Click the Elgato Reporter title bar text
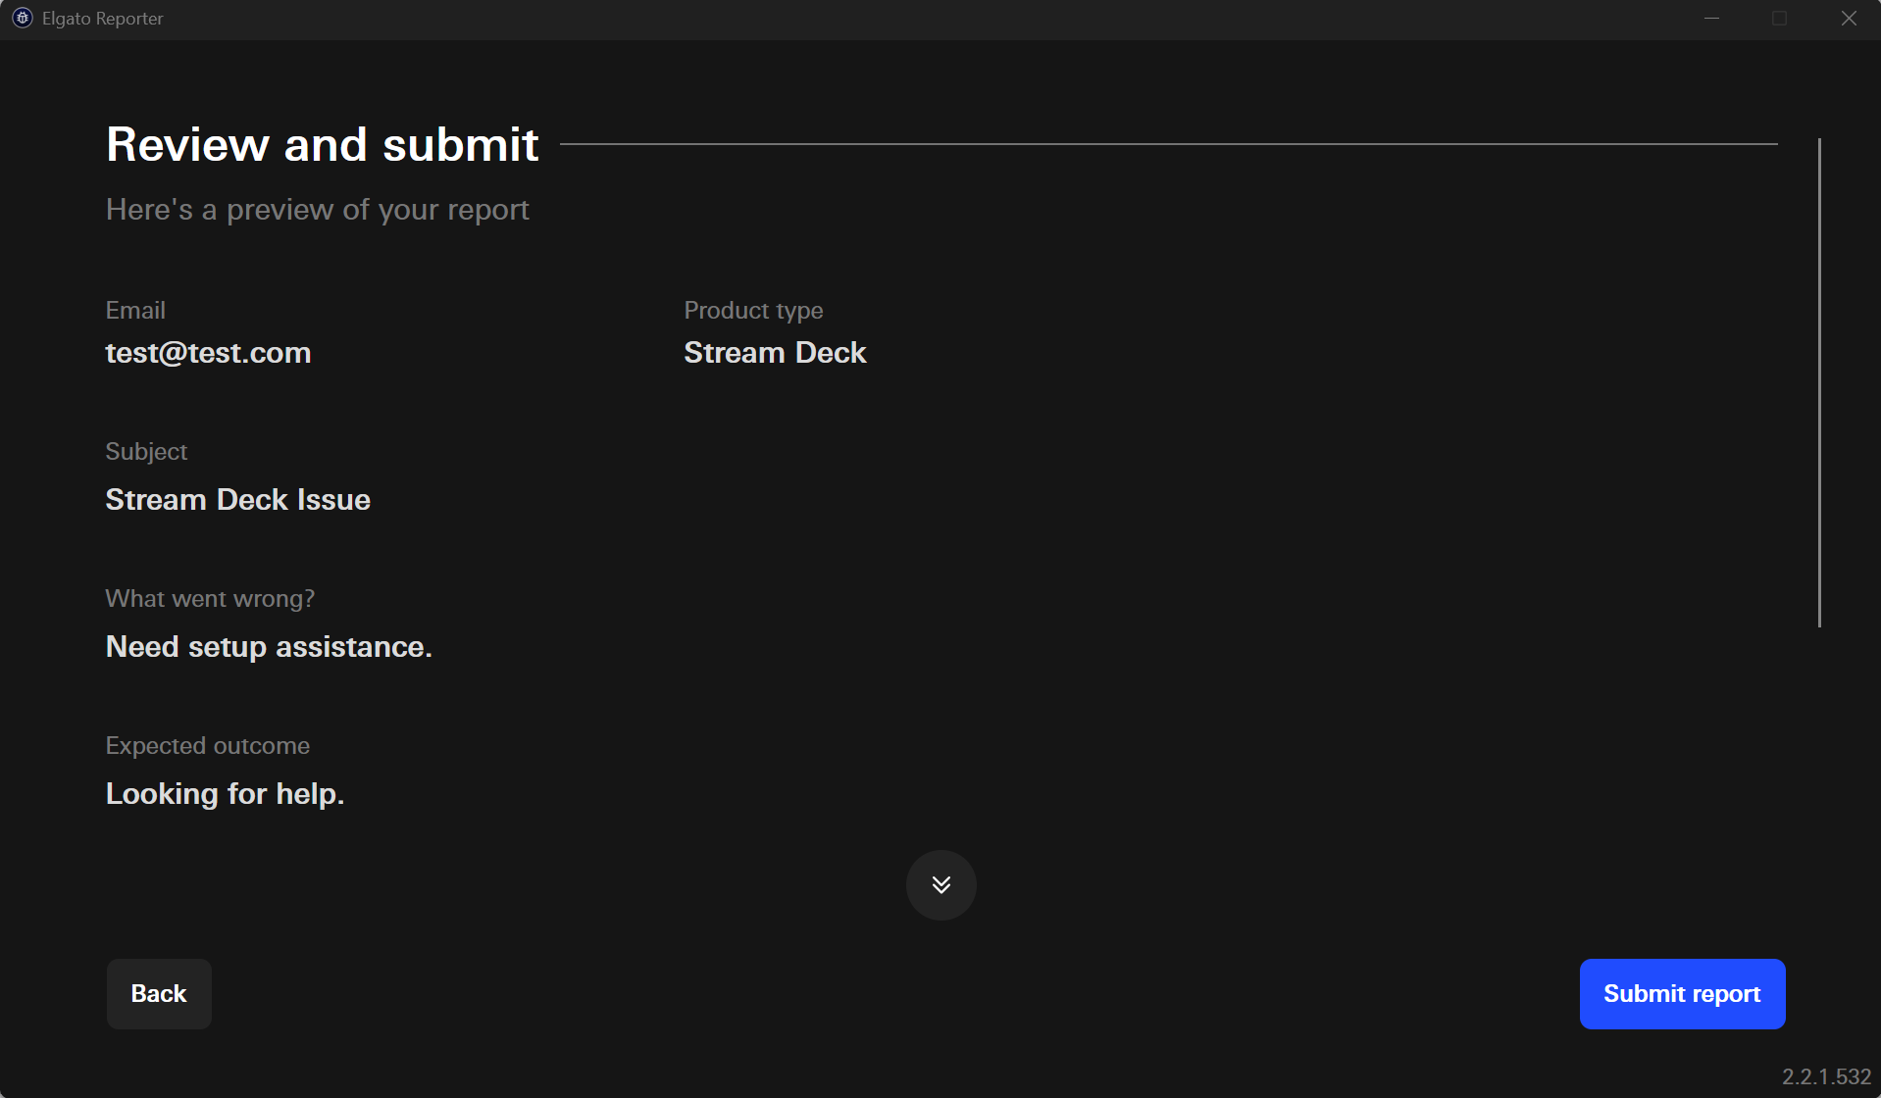Viewport: 1881px width, 1098px height. (x=102, y=18)
